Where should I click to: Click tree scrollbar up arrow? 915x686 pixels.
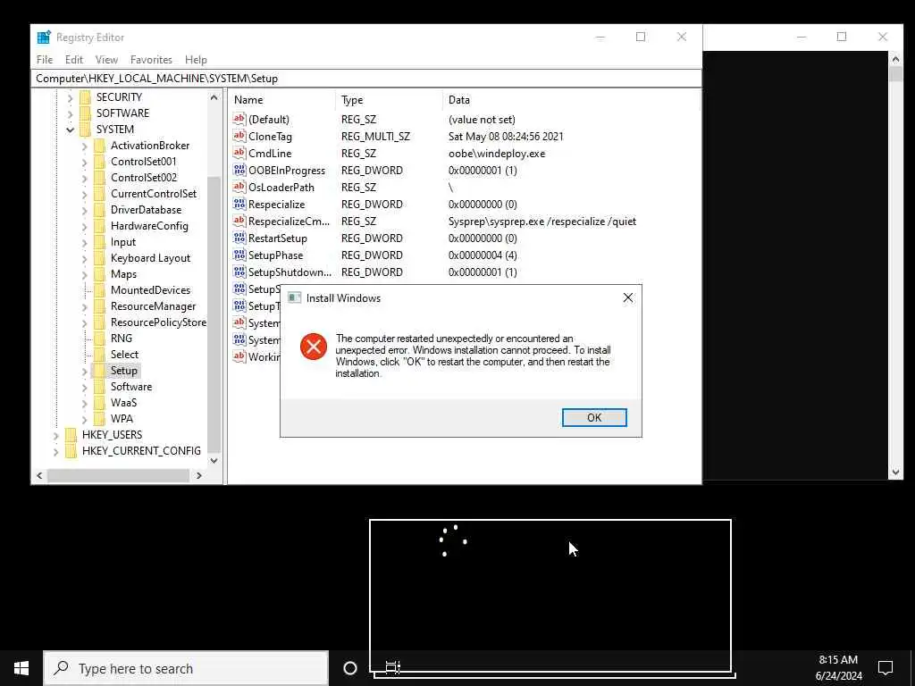pos(214,98)
